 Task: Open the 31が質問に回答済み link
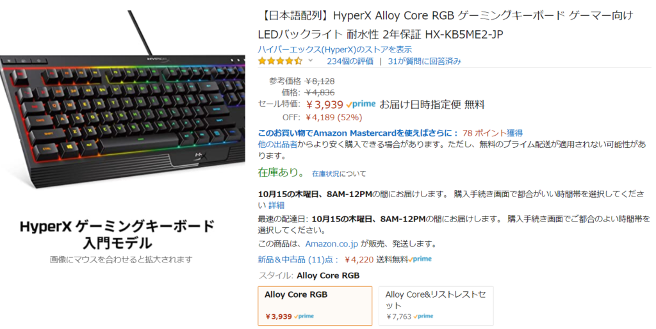point(424,61)
